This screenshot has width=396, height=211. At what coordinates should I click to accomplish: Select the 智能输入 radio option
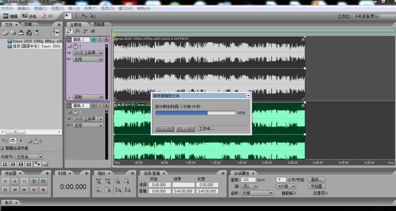(278, 193)
